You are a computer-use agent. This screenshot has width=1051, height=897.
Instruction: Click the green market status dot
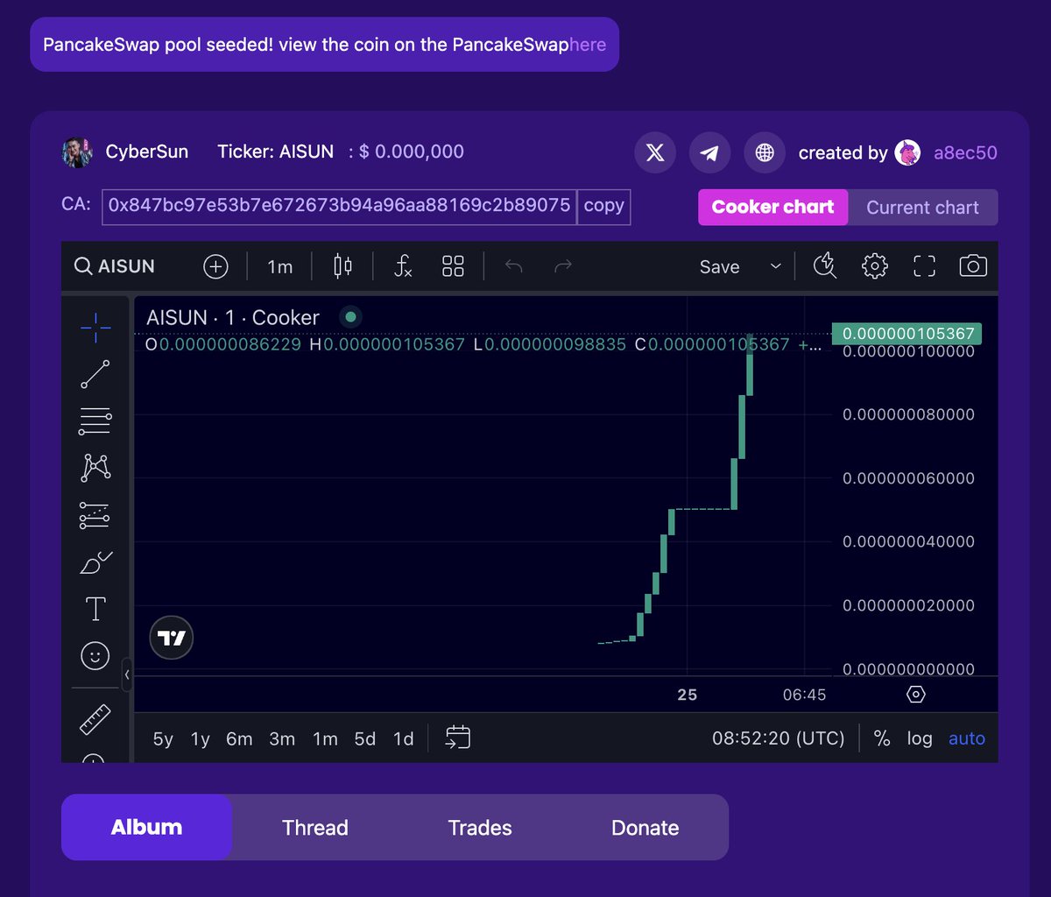tap(350, 317)
